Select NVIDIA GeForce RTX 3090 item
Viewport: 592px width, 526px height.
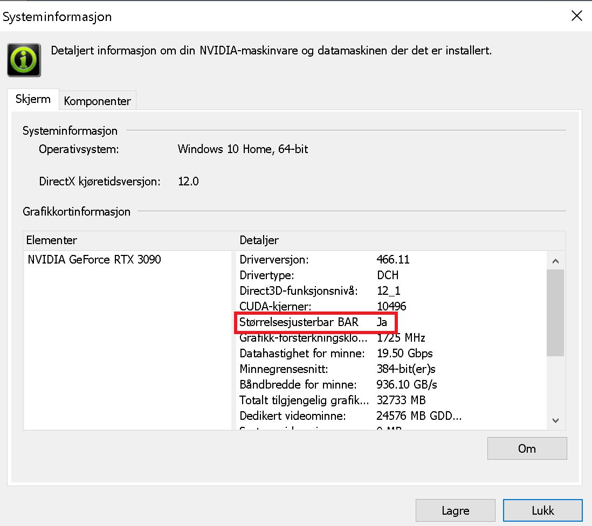click(94, 259)
